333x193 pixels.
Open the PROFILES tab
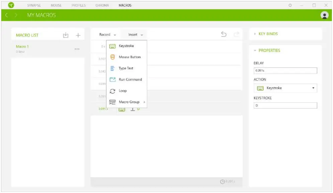[79, 5]
